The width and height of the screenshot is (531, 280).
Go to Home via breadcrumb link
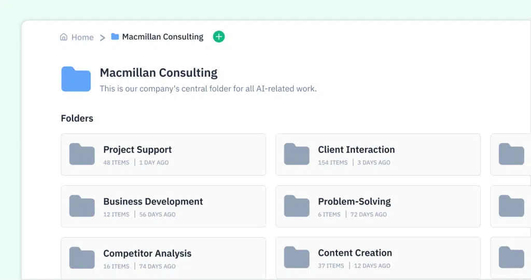pyautogui.click(x=82, y=37)
